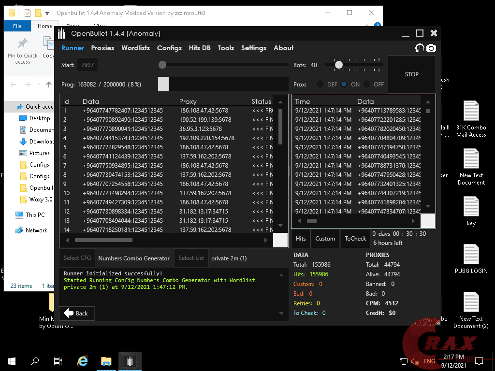Click the Back button
The image size is (495, 371).
click(x=76, y=313)
